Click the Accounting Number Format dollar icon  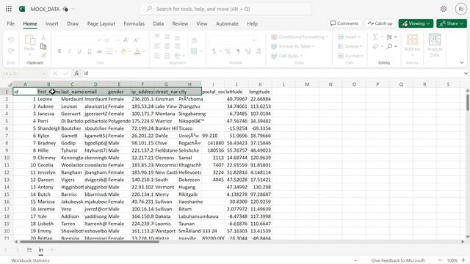pos(214,51)
